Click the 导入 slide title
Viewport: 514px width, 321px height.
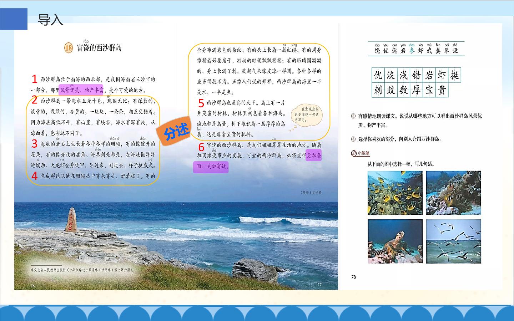pos(50,20)
